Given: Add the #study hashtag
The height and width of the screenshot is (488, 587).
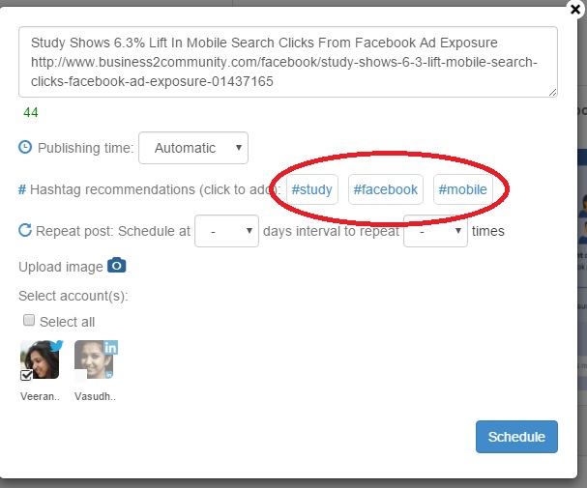Looking at the screenshot, I should (x=311, y=189).
